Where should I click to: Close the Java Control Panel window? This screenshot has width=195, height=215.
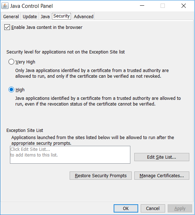coord(184,6)
